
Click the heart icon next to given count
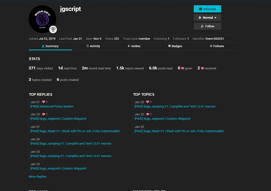click(182, 68)
